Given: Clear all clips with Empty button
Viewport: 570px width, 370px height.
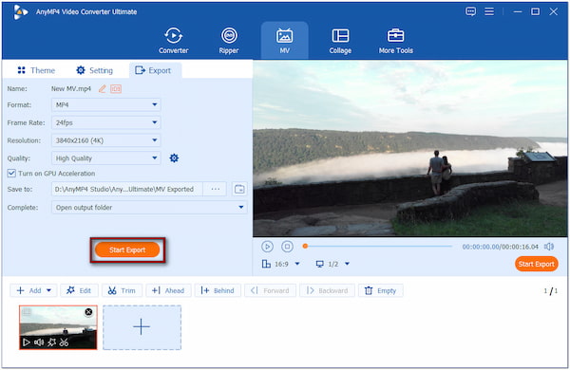Looking at the screenshot, I should (x=381, y=290).
